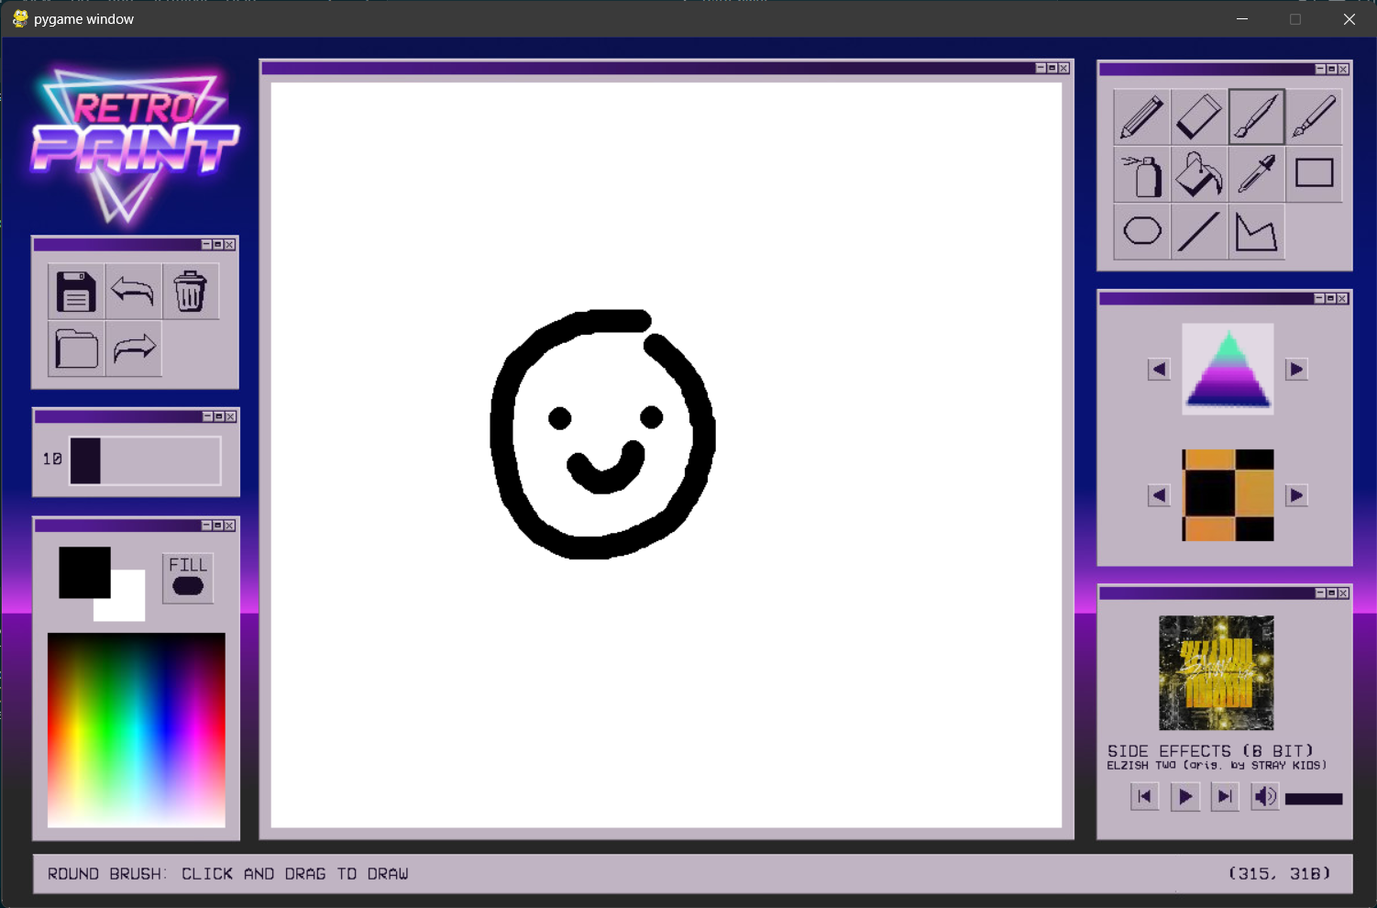
Task: Choose the calligraphy pen tool
Action: pyautogui.click(x=1314, y=117)
